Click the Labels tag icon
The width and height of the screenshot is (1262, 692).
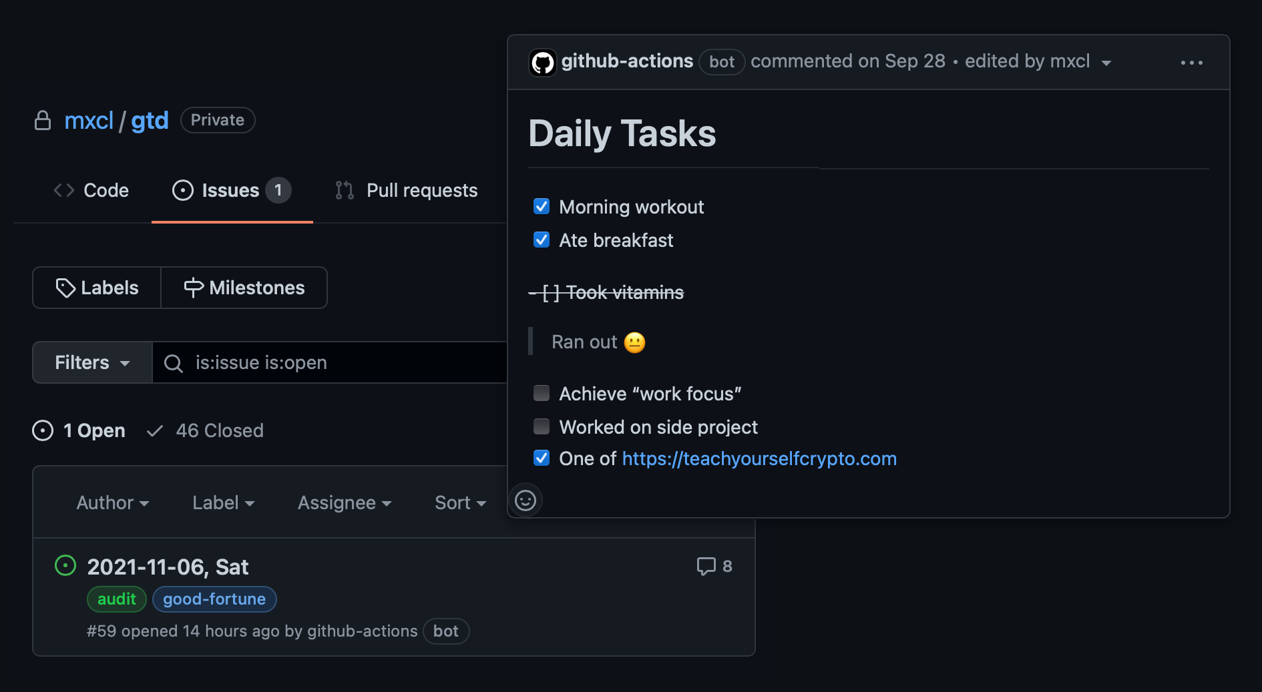coord(65,287)
